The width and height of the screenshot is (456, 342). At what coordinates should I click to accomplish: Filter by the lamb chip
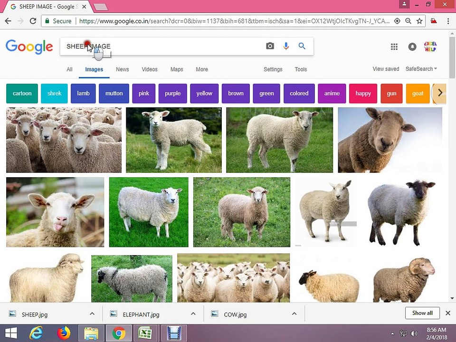pos(83,94)
